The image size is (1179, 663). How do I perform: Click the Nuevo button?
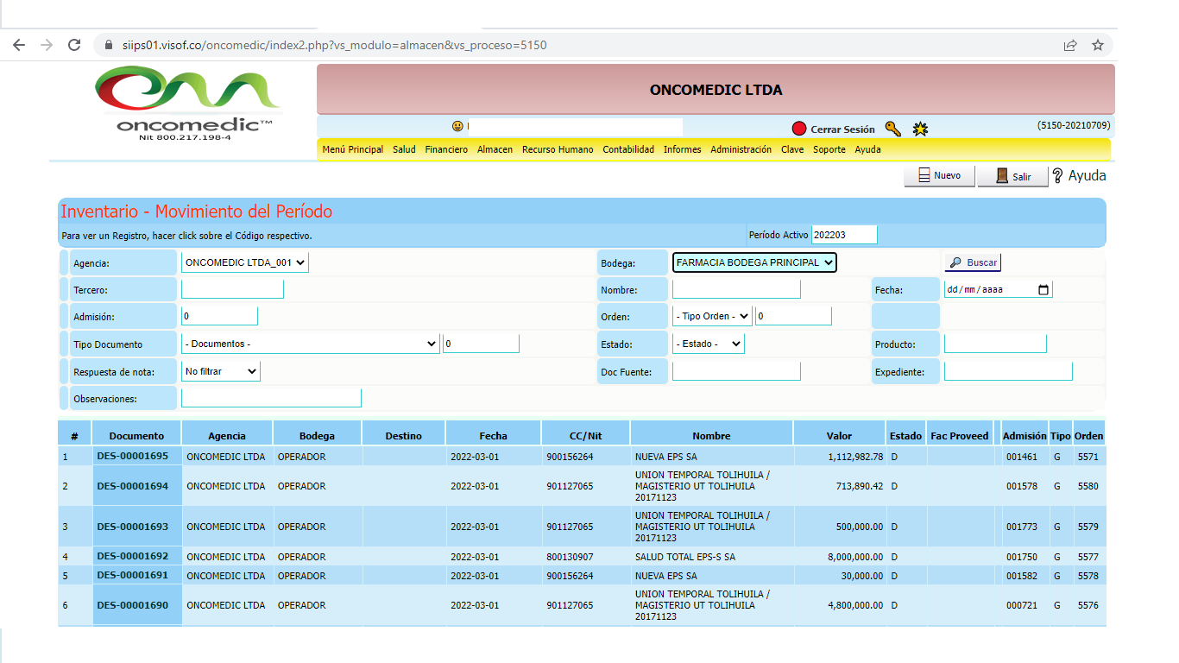939,176
